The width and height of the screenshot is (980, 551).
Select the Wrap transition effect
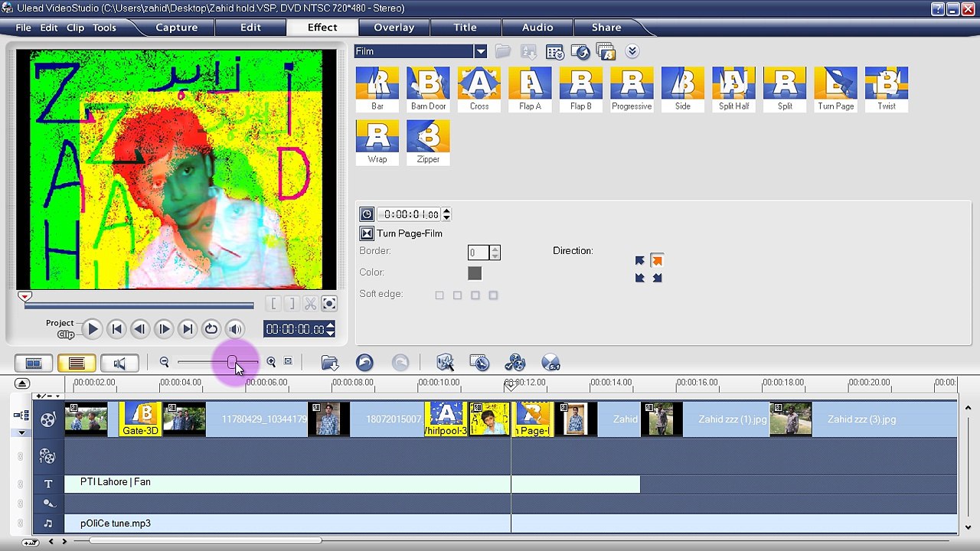click(x=377, y=142)
